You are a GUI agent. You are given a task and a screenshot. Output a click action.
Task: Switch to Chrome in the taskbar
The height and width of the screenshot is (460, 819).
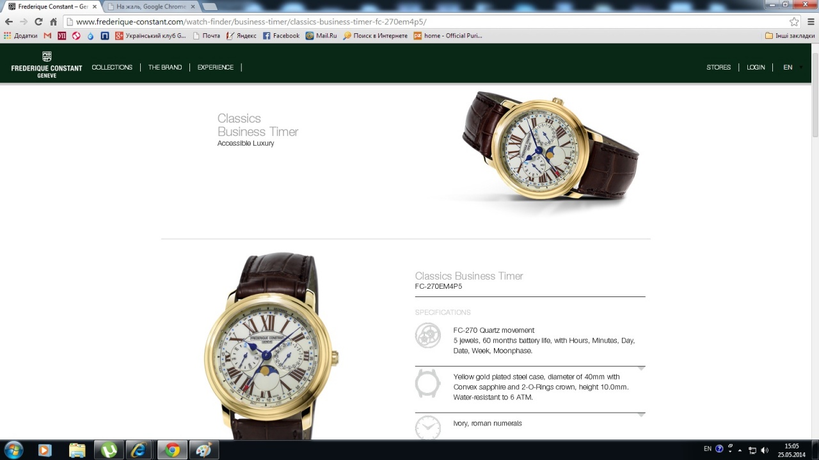coord(172,450)
